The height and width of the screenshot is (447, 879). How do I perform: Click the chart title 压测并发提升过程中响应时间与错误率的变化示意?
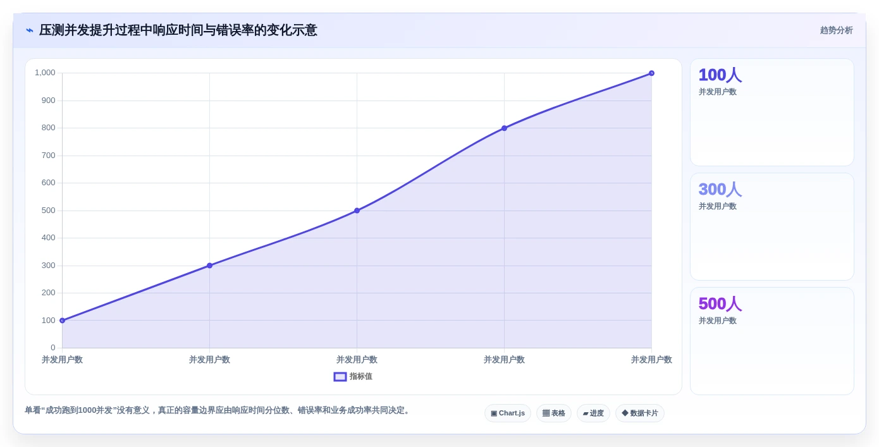178,30
